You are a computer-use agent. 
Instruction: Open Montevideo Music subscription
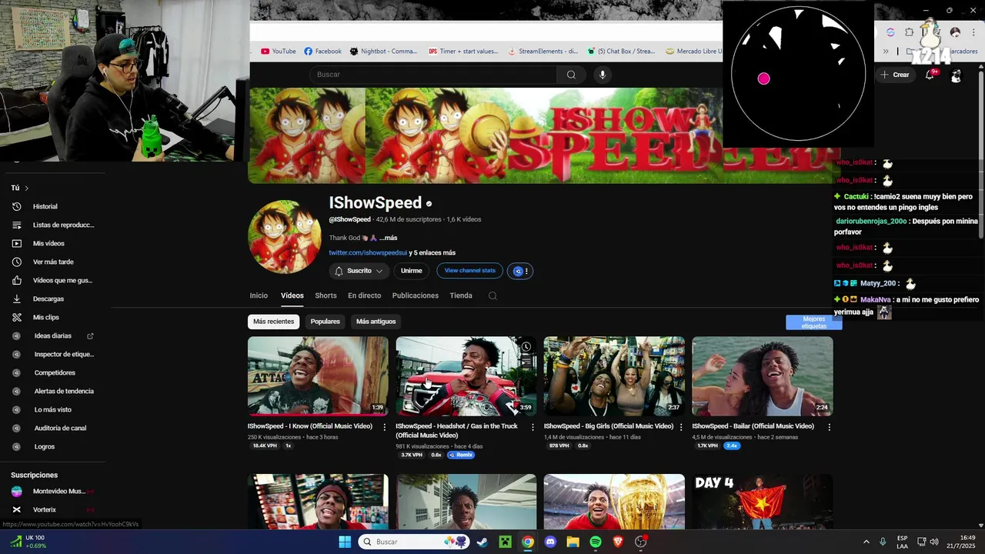pos(52,491)
